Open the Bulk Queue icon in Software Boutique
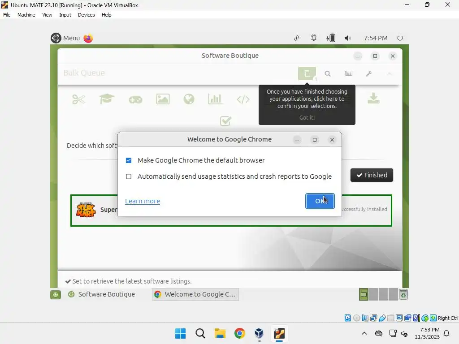Image resolution: width=459 pixels, height=344 pixels. pyautogui.click(x=307, y=73)
